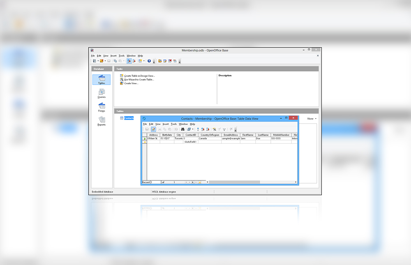This screenshot has width=411, height=265.
Task: Click Create Table in Design View link
Action: click(139, 76)
